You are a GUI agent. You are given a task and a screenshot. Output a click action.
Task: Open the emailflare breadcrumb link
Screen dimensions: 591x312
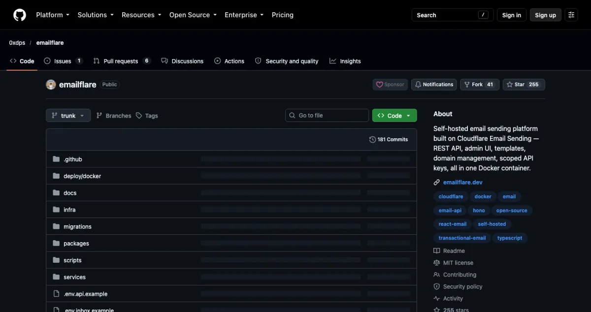click(50, 43)
